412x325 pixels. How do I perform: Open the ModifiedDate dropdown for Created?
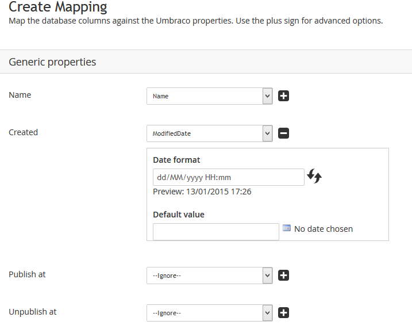tap(209, 133)
